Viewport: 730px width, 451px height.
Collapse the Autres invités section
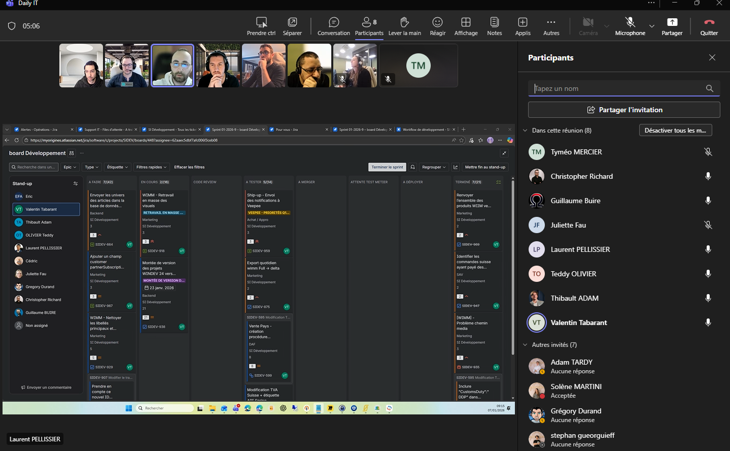[x=525, y=345]
